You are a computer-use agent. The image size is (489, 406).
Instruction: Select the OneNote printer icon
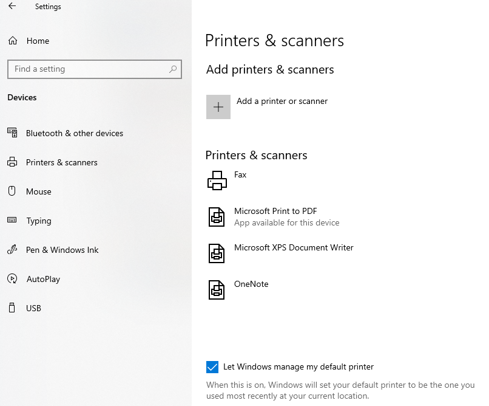pos(217,290)
